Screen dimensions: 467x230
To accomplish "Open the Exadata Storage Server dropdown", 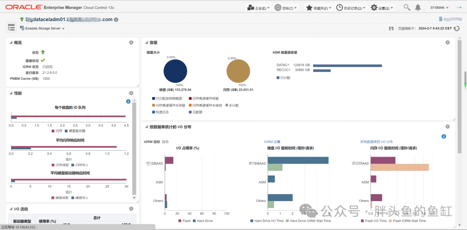I will click(x=42, y=28).
